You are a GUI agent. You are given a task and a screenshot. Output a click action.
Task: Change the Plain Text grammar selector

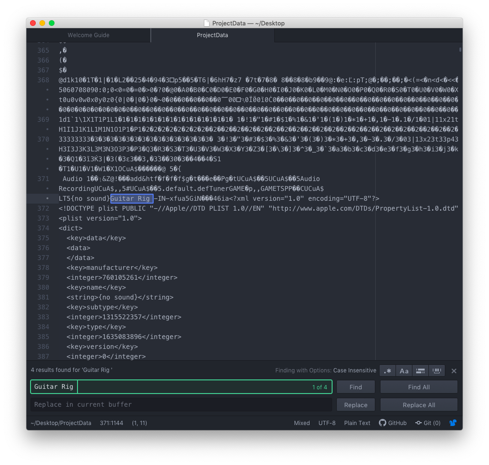click(x=357, y=423)
